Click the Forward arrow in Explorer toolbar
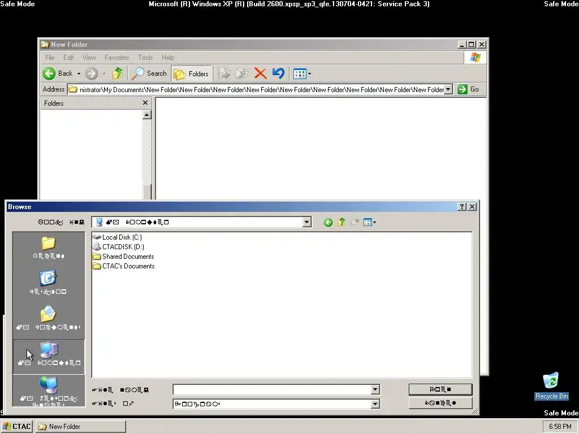 point(92,73)
